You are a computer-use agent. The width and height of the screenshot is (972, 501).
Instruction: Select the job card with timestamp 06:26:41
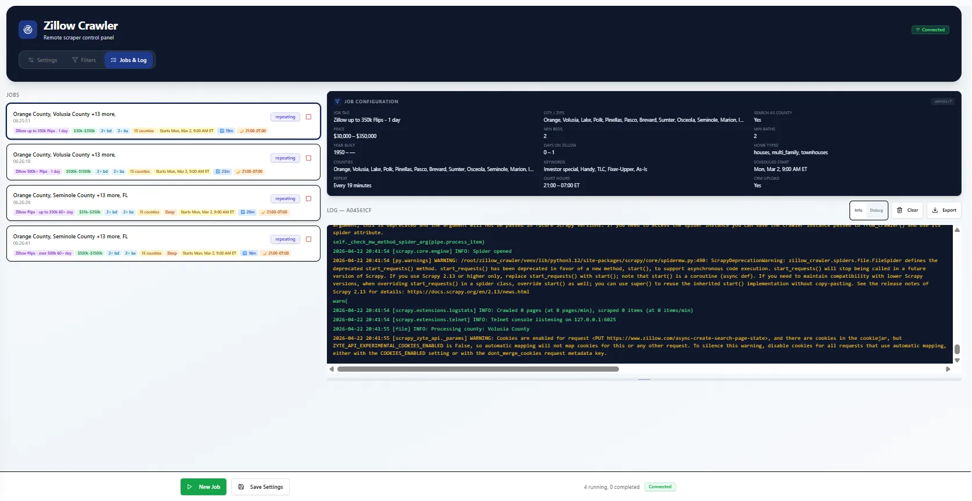click(163, 244)
